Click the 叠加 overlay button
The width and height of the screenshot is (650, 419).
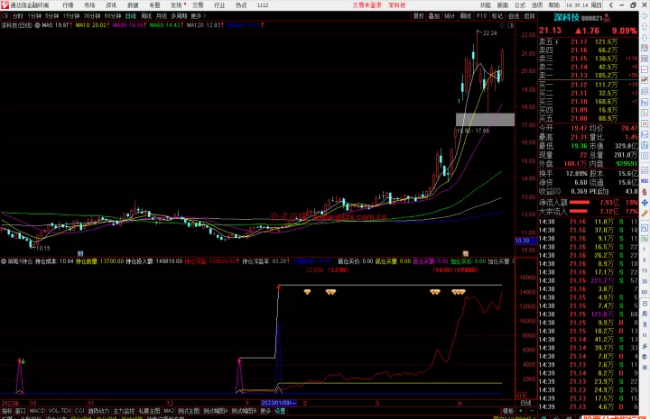[434, 15]
